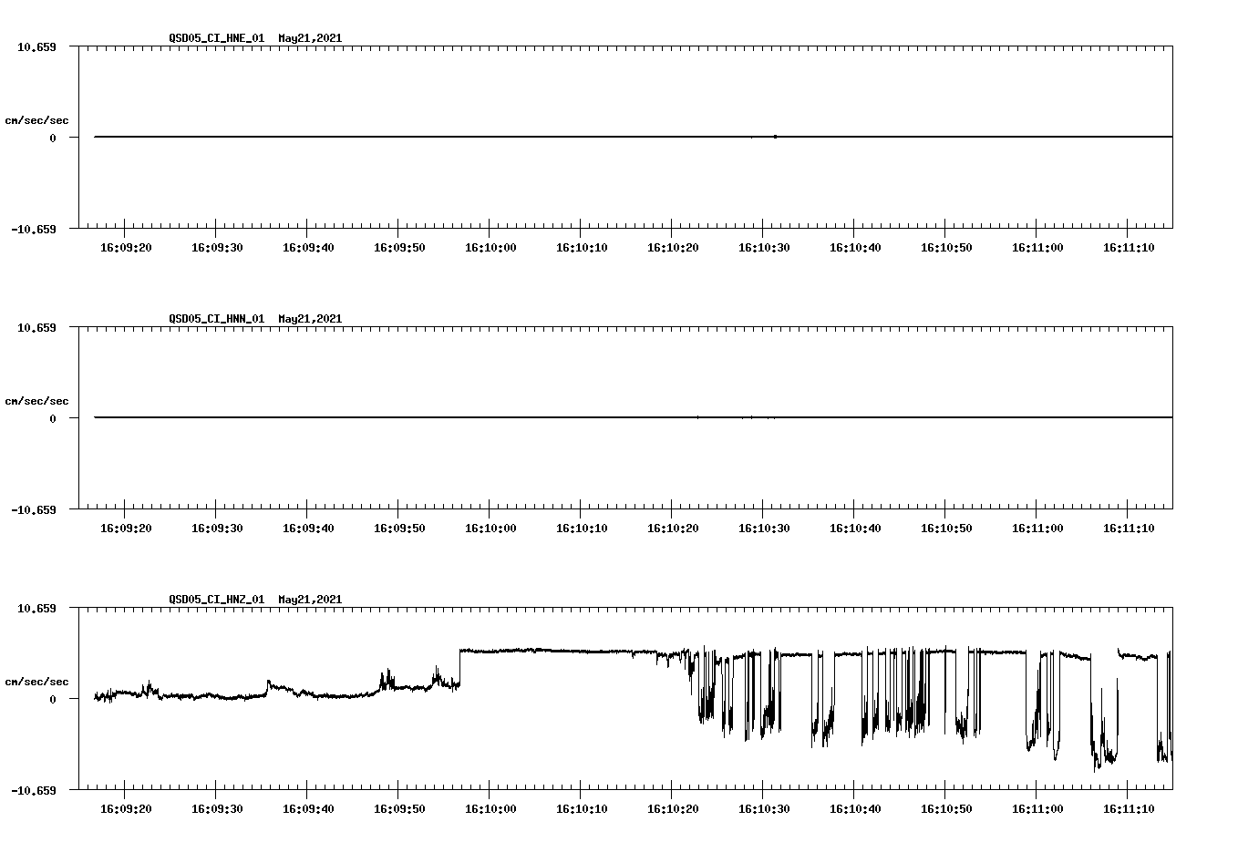Click the cm/sec/sec unit label on bottom plot

[36, 680]
